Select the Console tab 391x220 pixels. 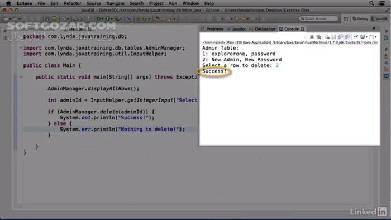click(292, 29)
